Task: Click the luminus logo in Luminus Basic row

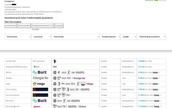Action: 40,90
